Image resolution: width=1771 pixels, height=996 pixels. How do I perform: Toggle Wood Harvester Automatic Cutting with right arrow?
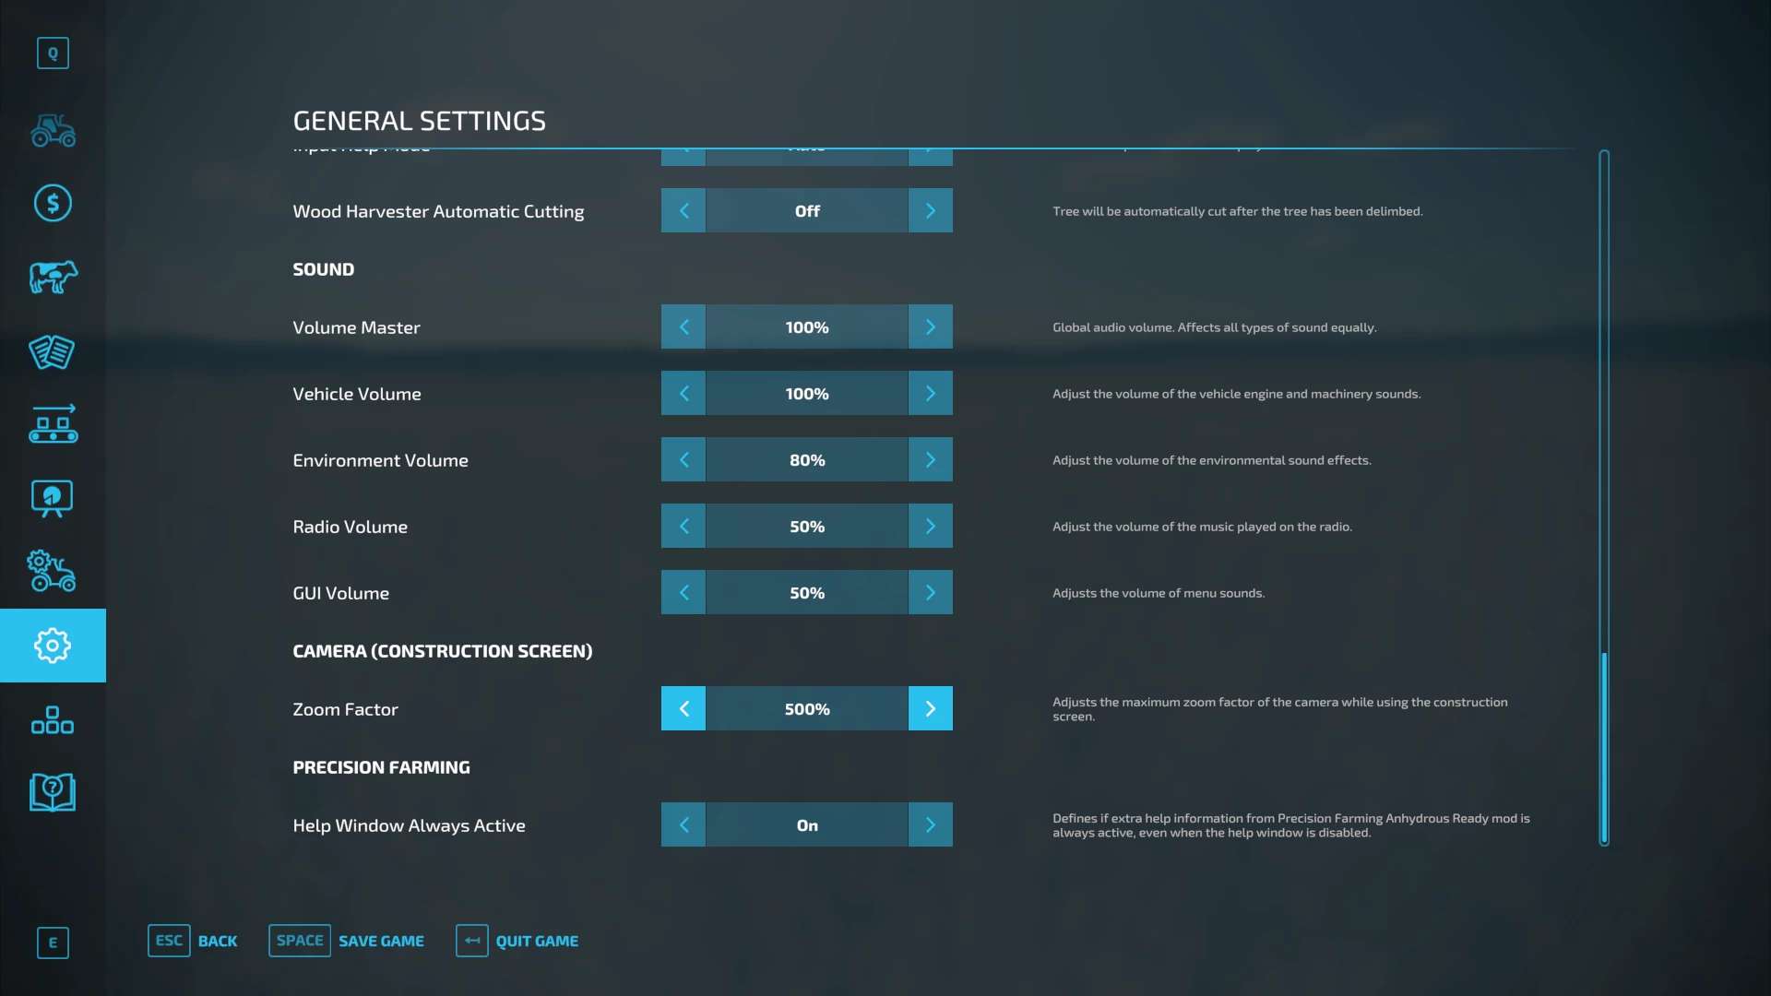pos(930,211)
